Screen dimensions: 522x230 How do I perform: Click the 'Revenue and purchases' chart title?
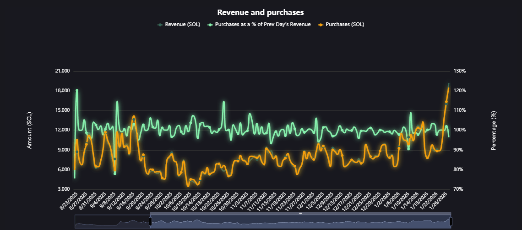point(261,12)
